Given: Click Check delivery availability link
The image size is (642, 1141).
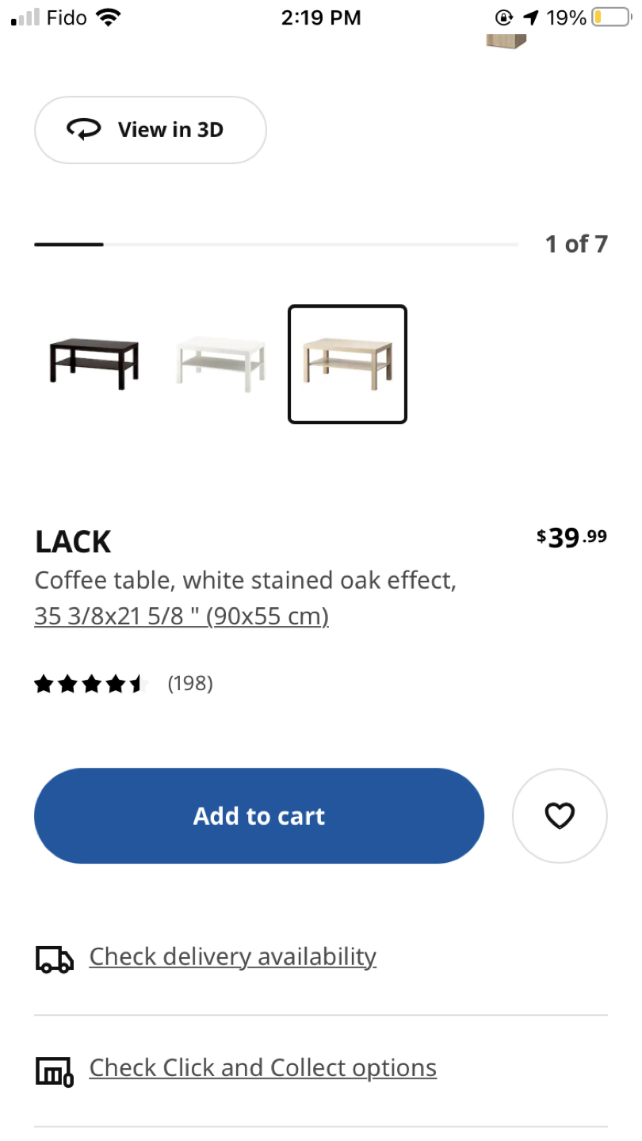Looking at the screenshot, I should (232, 956).
